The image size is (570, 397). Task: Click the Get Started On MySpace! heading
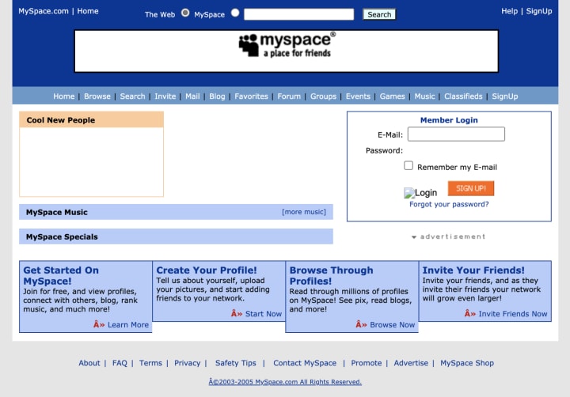[61, 276]
